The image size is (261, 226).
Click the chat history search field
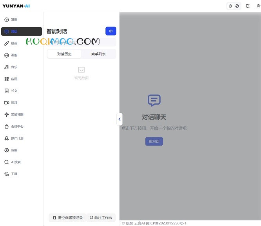tap(81, 42)
